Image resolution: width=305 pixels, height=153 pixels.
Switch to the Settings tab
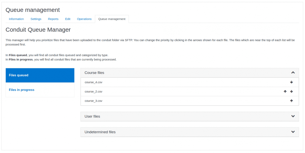(x=36, y=19)
